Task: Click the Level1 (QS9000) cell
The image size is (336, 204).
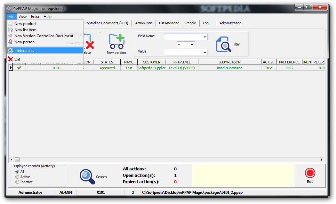Action: coord(182,68)
